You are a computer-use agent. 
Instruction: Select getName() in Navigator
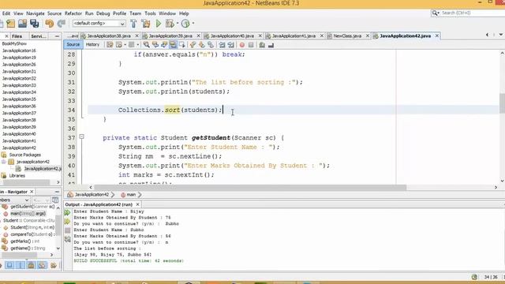pos(28,248)
